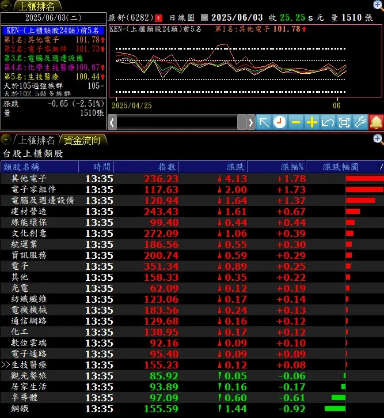Select the 生技醫療 table row

pyautogui.click(x=192, y=364)
